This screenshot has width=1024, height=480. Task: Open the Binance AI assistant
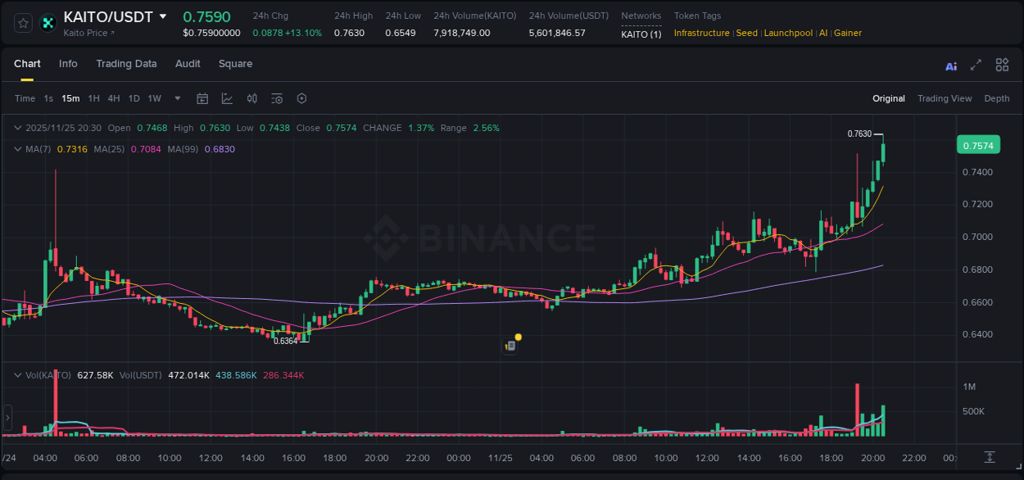pos(951,66)
